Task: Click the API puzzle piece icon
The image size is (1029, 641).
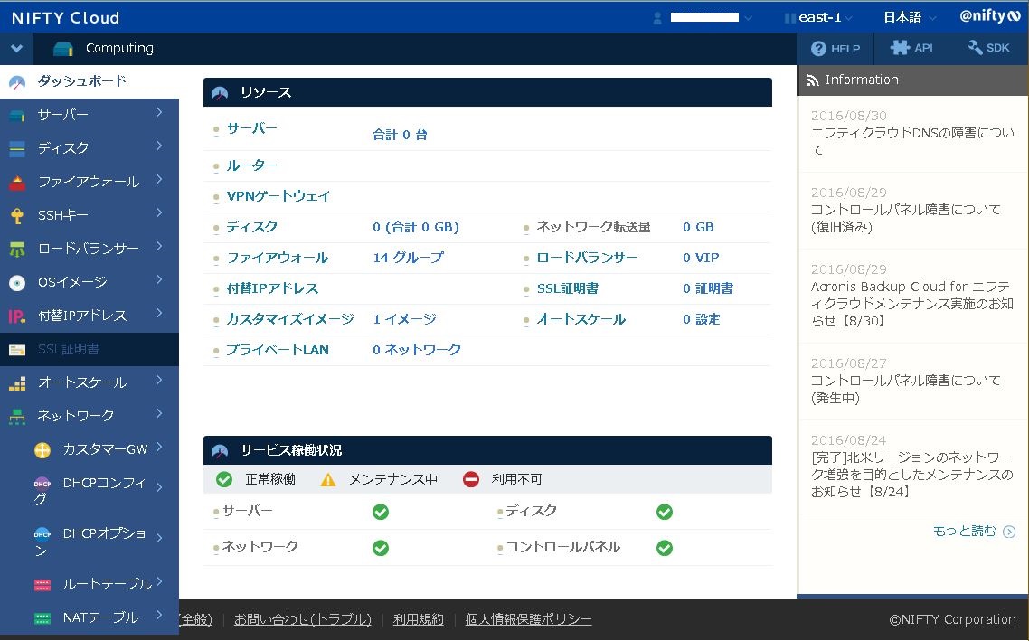Action: (x=900, y=47)
